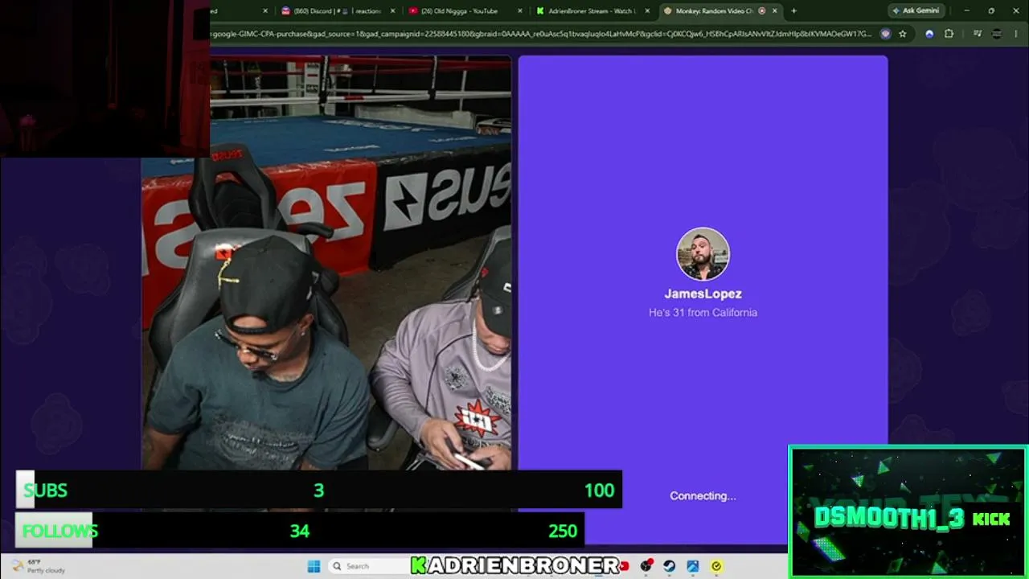Open the browser profile avatar
Image resolution: width=1029 pixels, height=579 pixels.
click(x=997, y=34)
